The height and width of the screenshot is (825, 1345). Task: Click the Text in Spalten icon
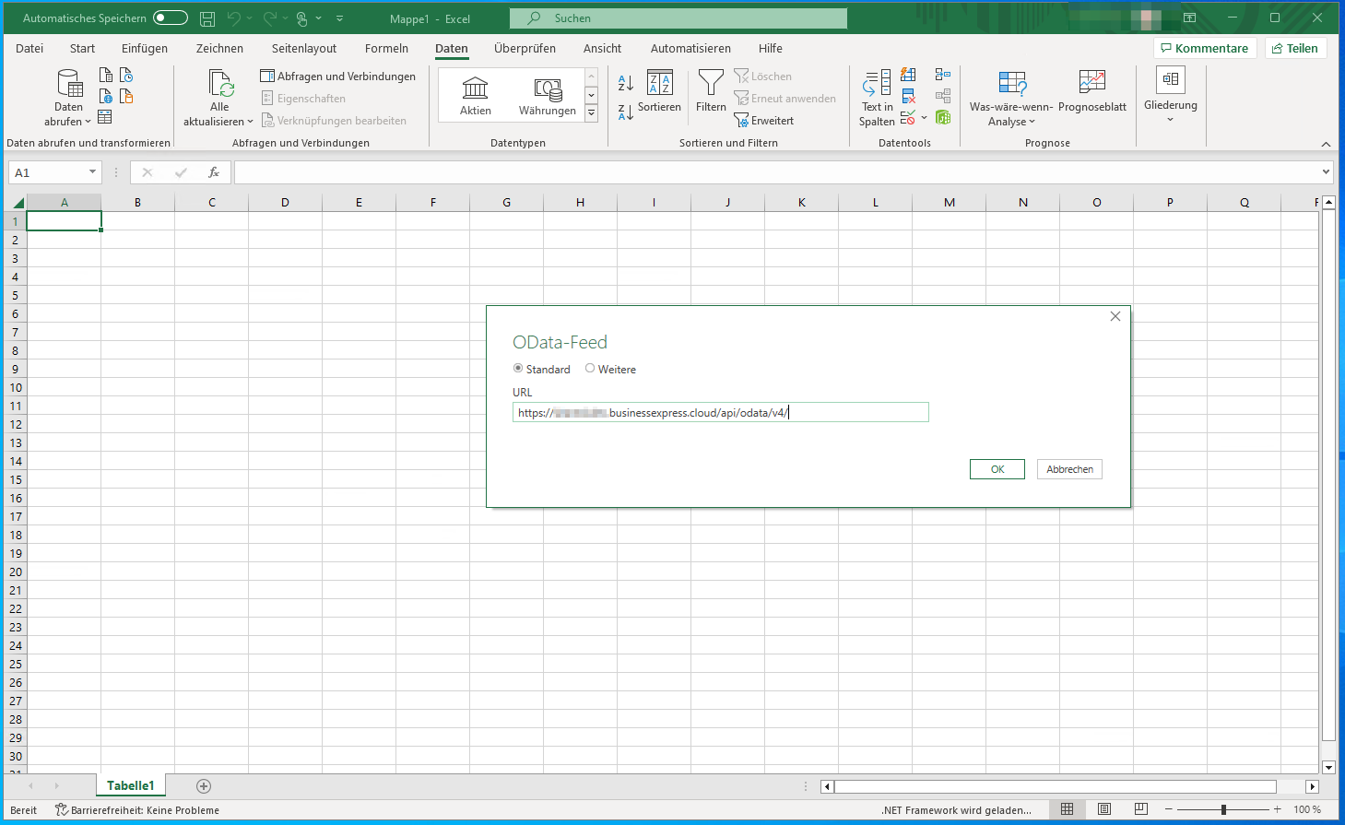click(x=877, y=84)
